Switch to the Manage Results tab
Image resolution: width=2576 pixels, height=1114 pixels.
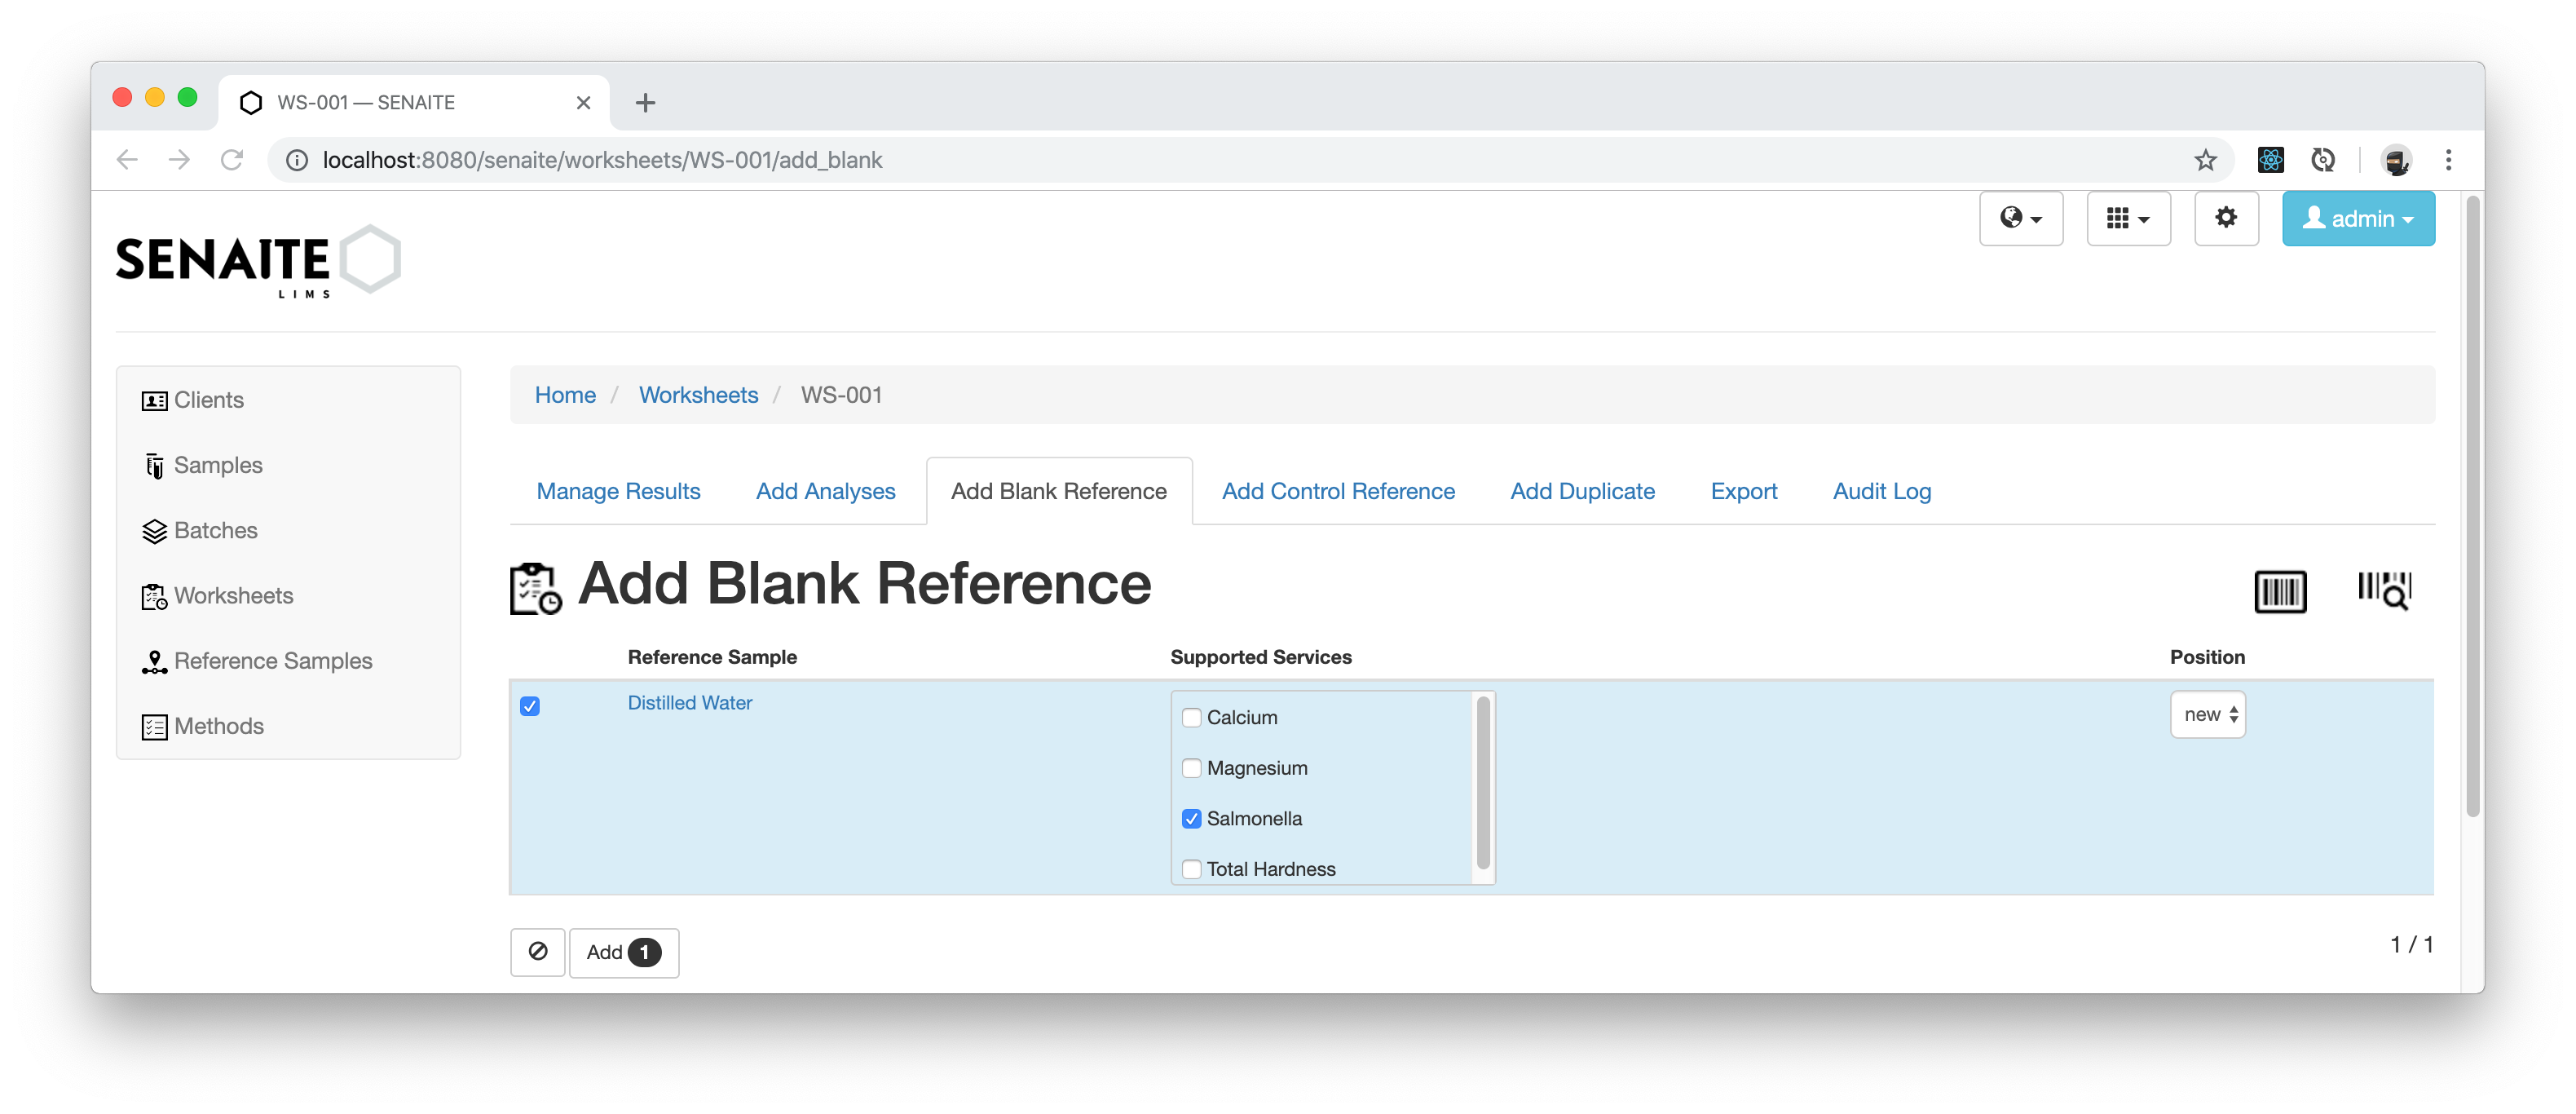click(x=618, y=491)
